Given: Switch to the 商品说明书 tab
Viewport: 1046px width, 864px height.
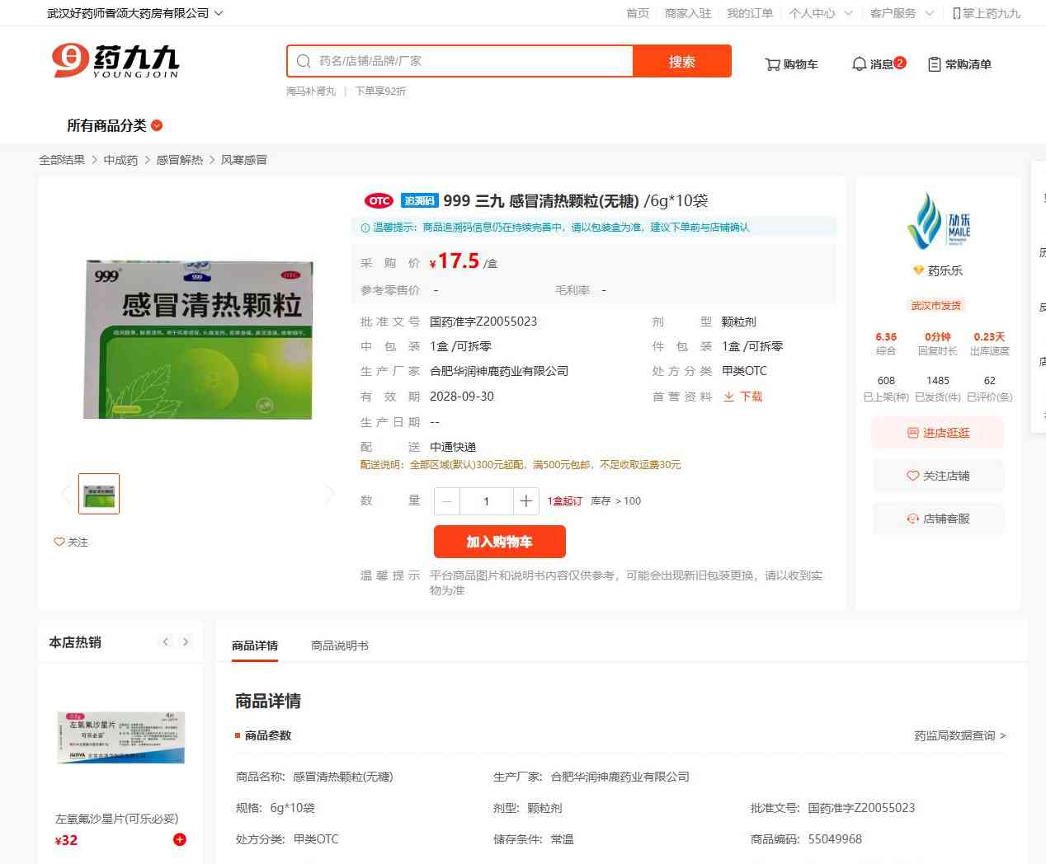Looking at the screenshot, I should pyautogui.click(x=339, y=646).
